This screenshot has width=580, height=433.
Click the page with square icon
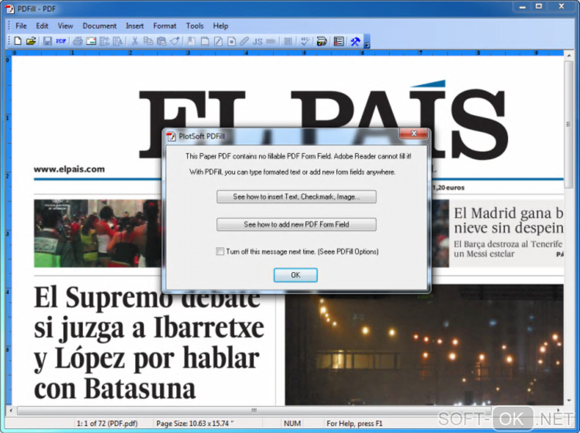click(231, 41)
